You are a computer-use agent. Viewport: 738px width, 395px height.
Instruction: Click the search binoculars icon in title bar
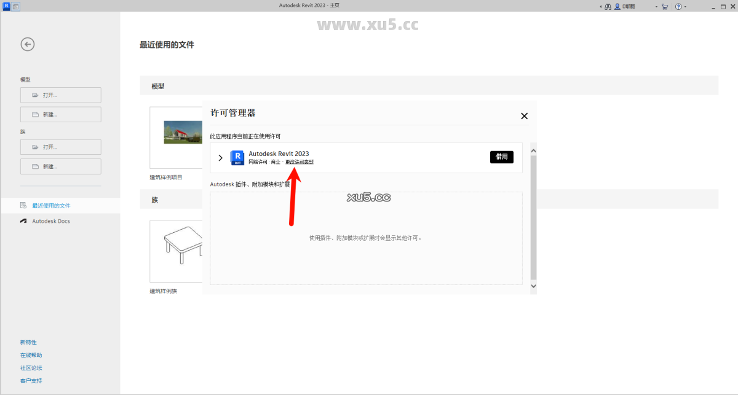pos(608,5)
